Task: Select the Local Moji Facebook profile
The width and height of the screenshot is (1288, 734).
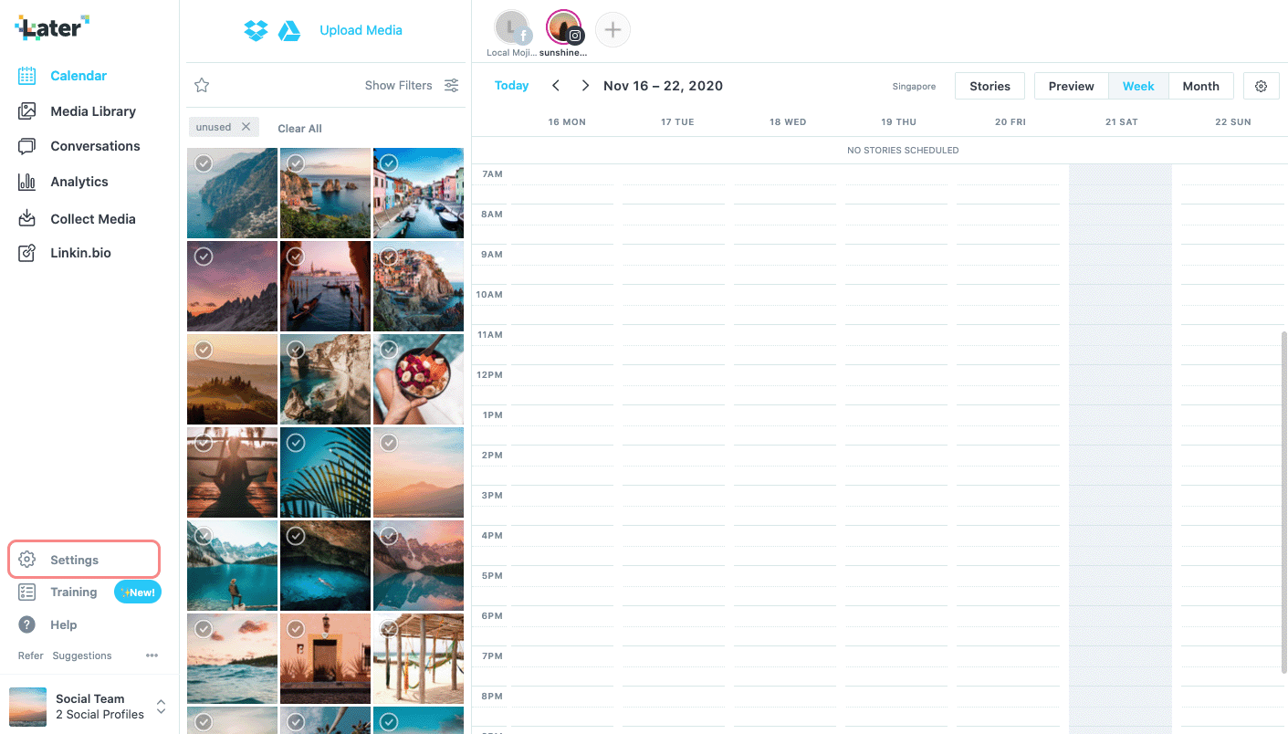Action: pyautogui.click(x=512, y=28)
